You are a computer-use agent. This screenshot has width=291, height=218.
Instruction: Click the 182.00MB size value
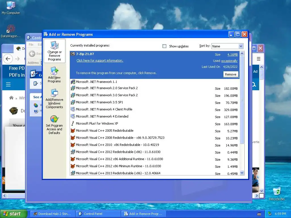pos(231,89)
